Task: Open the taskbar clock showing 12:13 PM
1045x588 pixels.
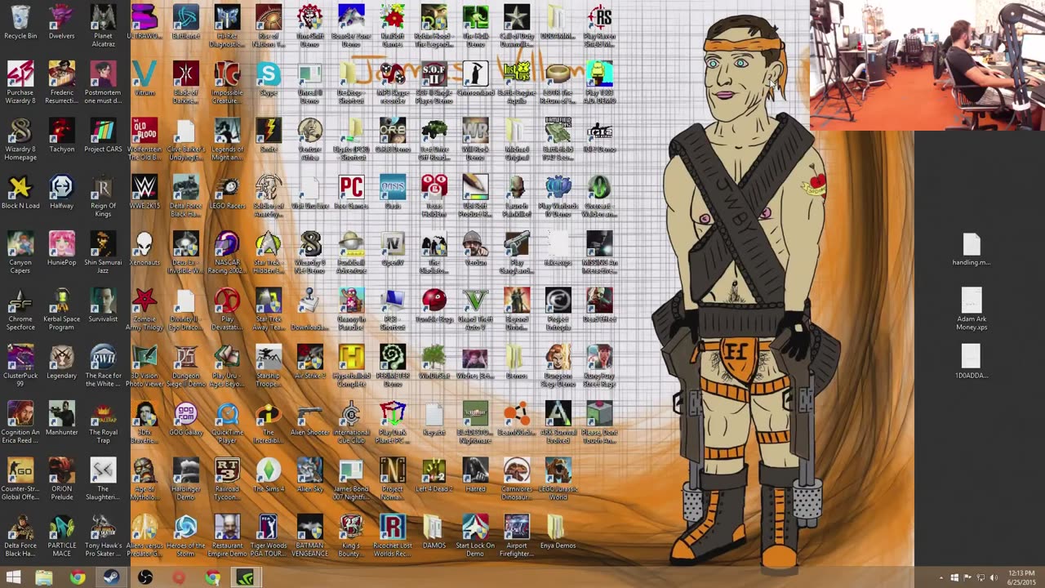Action: click(1021, 577)
